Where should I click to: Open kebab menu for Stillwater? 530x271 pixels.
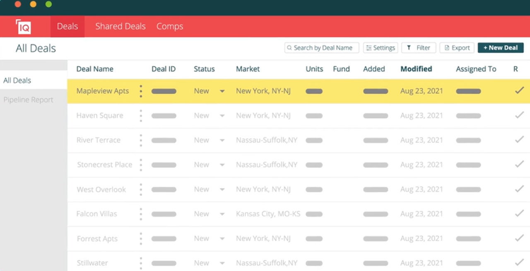141,263
